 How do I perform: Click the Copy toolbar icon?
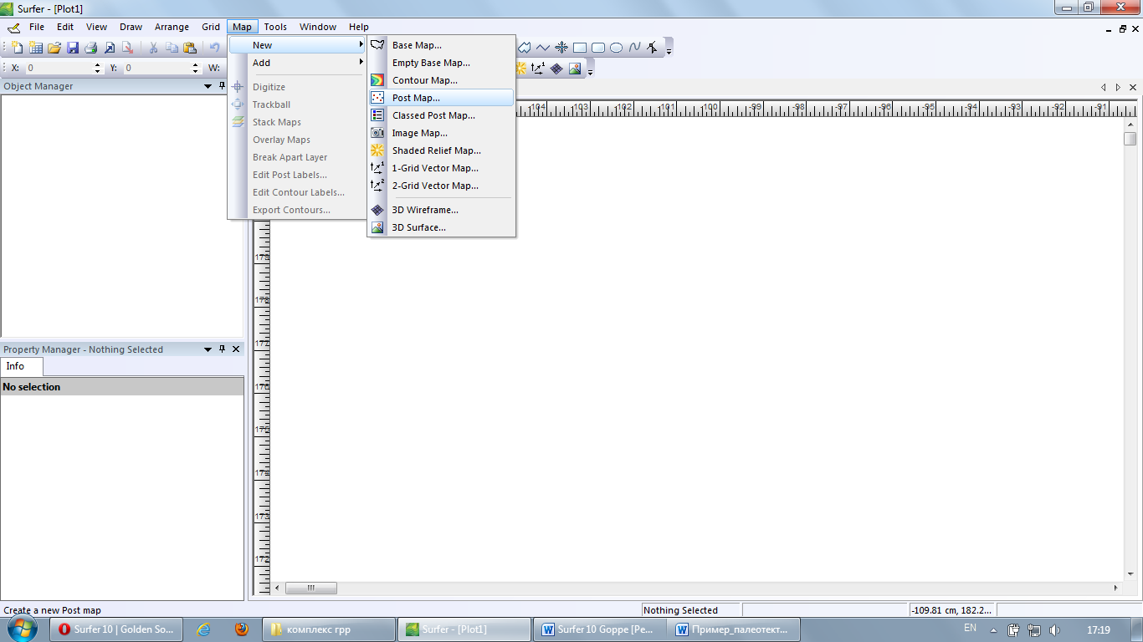pyautogui.click(x=172, y=48)
